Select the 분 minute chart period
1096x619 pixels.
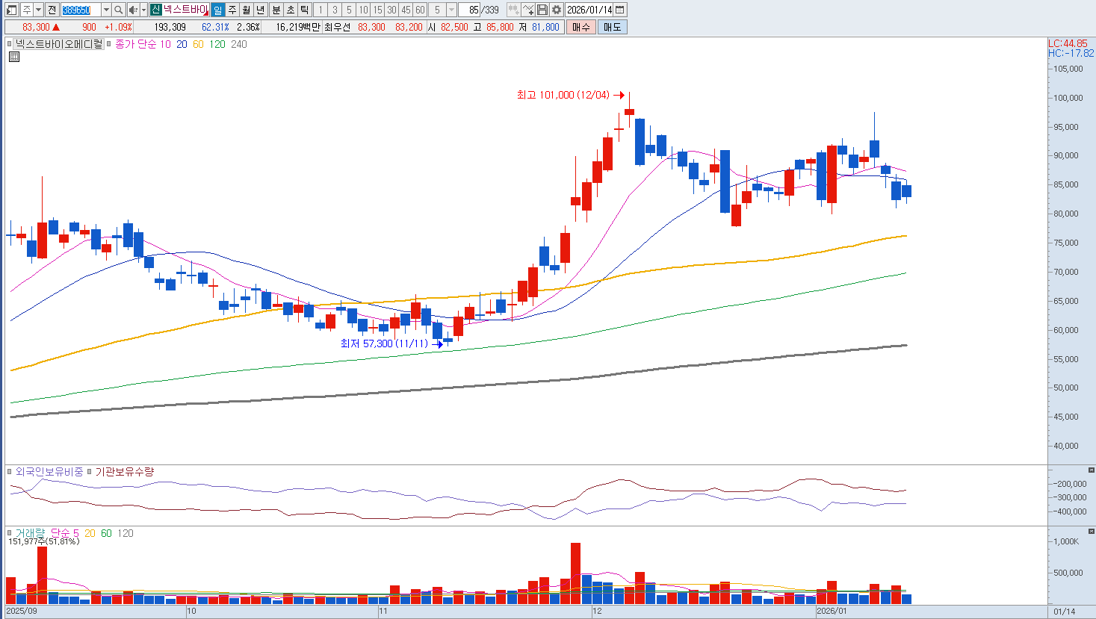coord(276,10)
